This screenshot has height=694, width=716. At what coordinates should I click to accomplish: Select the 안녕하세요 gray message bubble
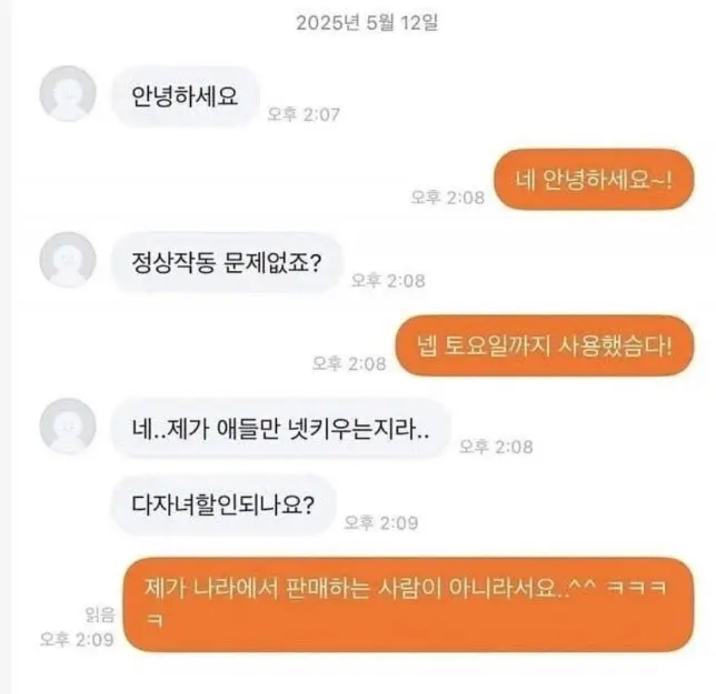[x=185, y=97]
